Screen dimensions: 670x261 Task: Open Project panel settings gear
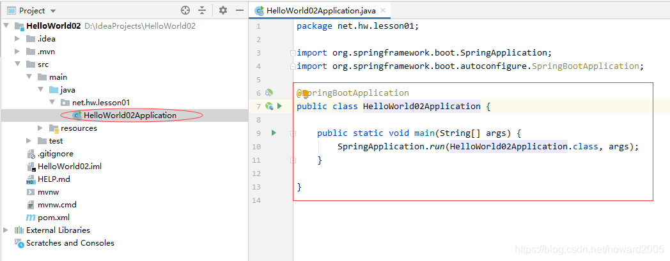(x=223, y=11)
